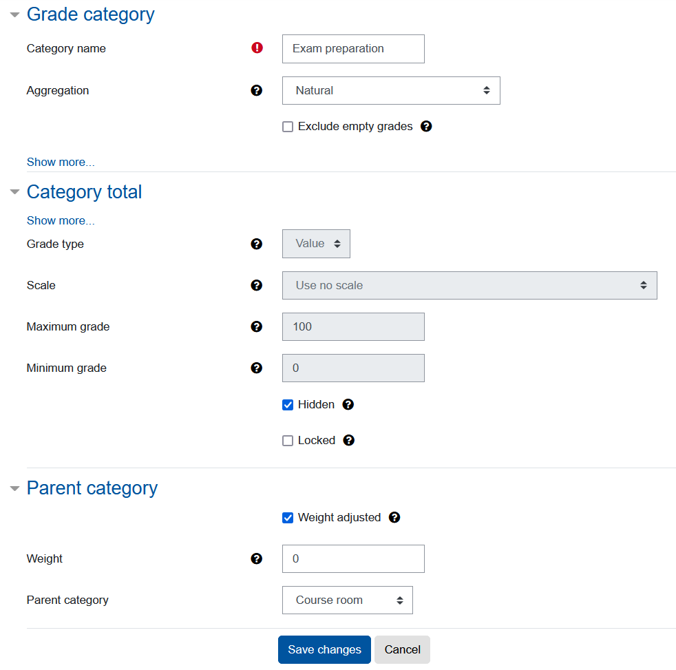Open help icon for Maximum grade

[257, 327]
